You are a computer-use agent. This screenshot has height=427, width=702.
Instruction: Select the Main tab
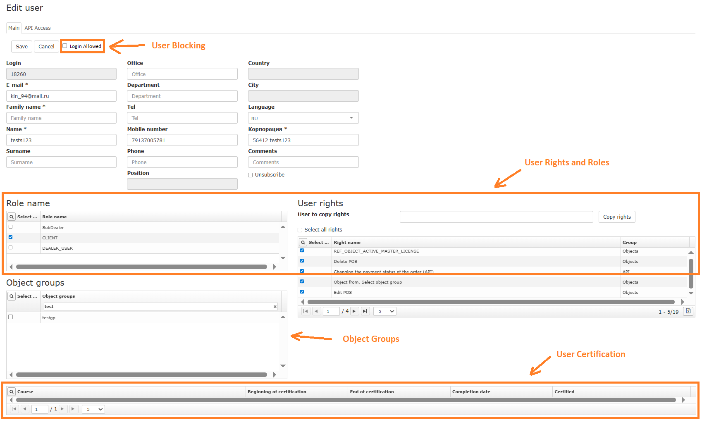(x=14, y=28)
